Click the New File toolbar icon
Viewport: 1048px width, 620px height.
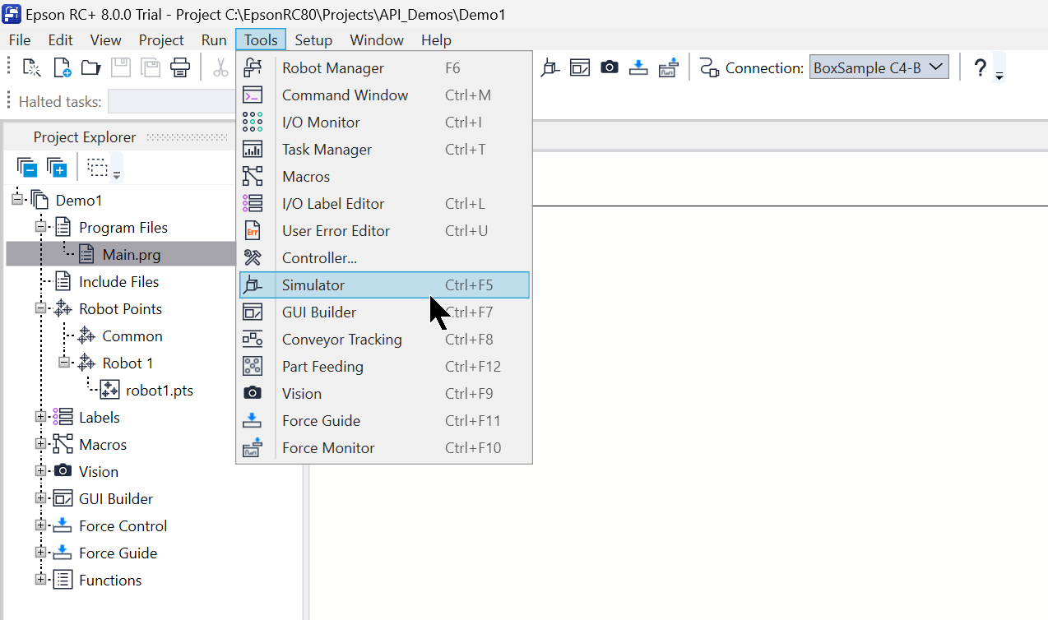tap(63, 68)
